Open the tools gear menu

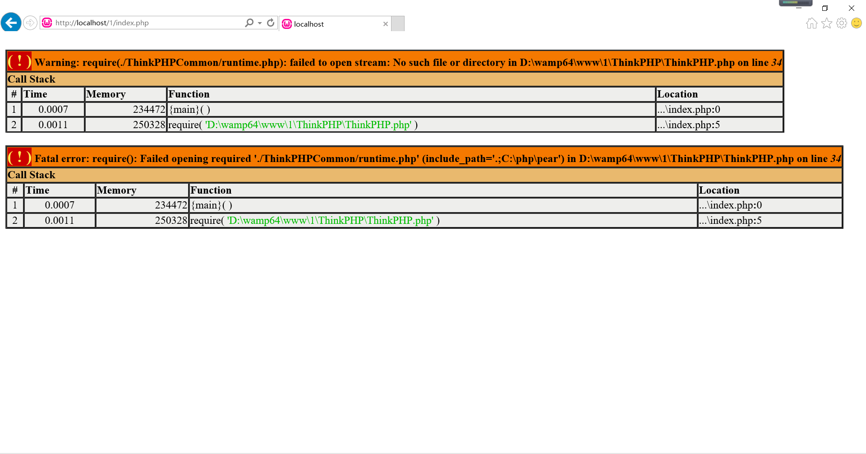[x=841, y=23]
